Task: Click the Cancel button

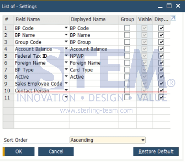Action: point(56,152)
